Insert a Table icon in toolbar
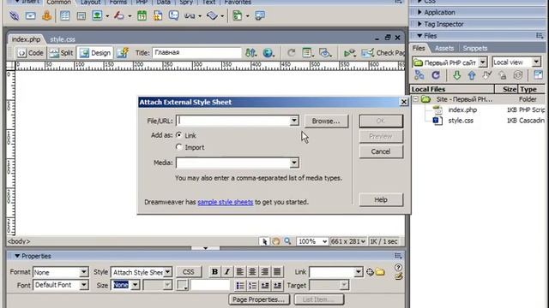549x308 pixels. click(x=65, y=15)
